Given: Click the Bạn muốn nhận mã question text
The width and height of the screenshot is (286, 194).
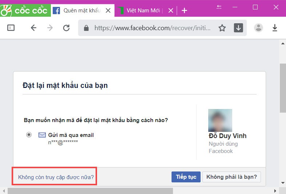Looking at the screenshot, I should 96,120.
